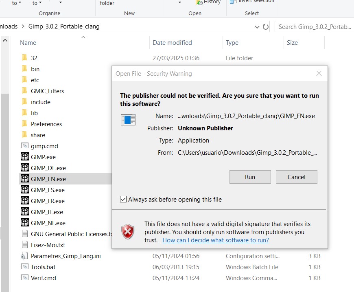Sort by the Size column header
The image size is (354, 292).
292,43
